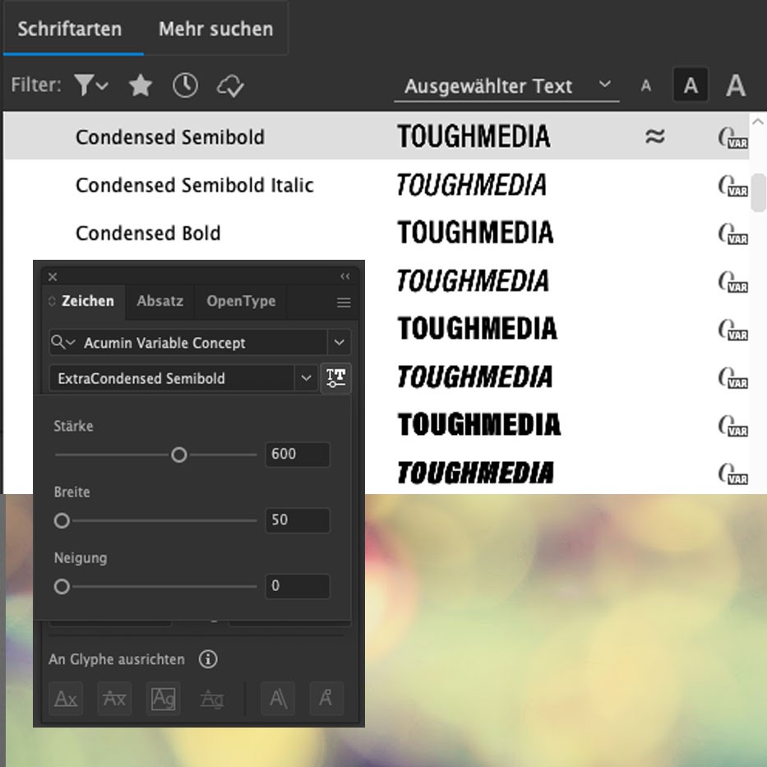Toggle the favorites star filter

point(141,85)
